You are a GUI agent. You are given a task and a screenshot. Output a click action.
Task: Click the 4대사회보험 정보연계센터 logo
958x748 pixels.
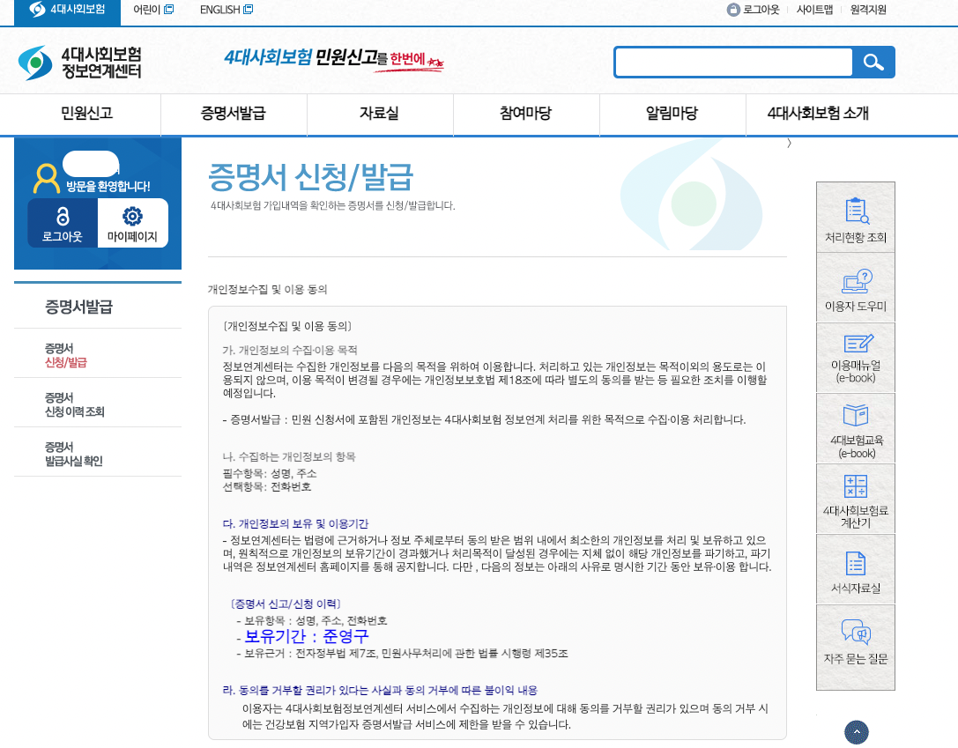[80, 63]
